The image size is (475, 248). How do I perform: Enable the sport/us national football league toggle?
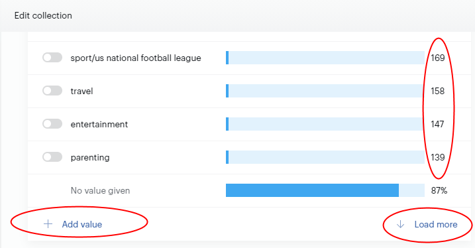52,57
